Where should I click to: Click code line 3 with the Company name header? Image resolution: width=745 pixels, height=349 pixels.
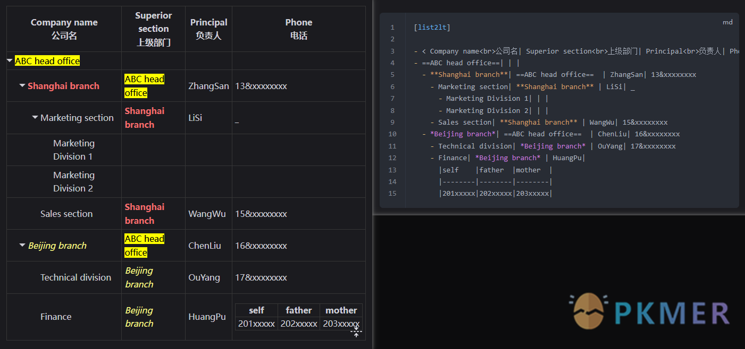point(576,51)
